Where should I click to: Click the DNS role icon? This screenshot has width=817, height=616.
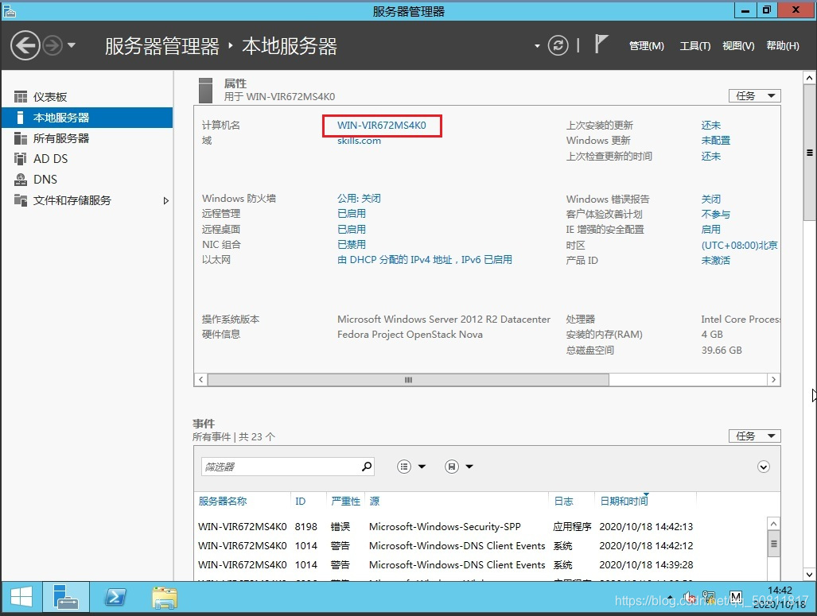click(x=21, y=180)
